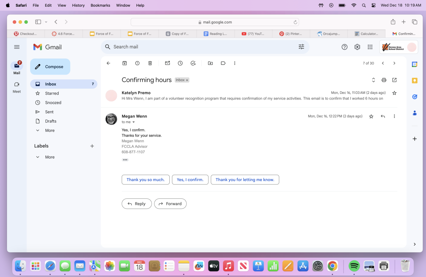Open the conversation in a new window
The width and height of the screenshot is (426, 277).
(x=394, y=80)
